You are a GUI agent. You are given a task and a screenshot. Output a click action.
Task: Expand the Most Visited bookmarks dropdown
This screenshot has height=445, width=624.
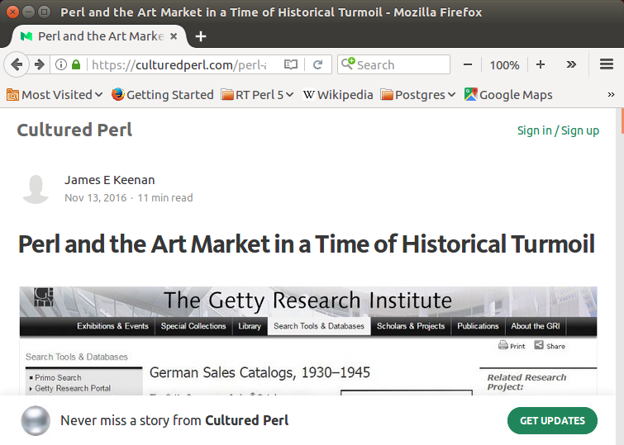tap(55, 95)
